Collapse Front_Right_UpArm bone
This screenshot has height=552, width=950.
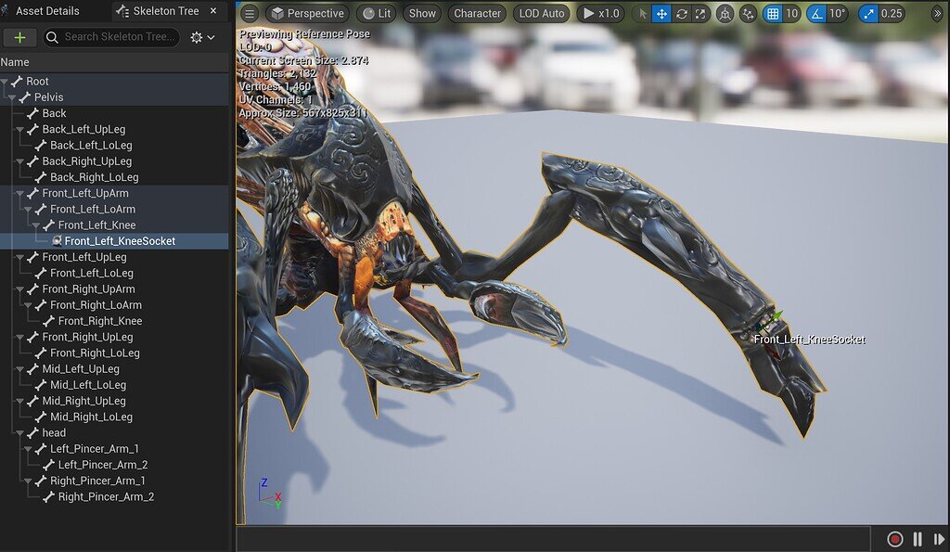point(20,289)
